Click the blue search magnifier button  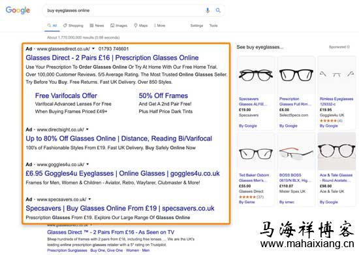(x=218, y=10)
